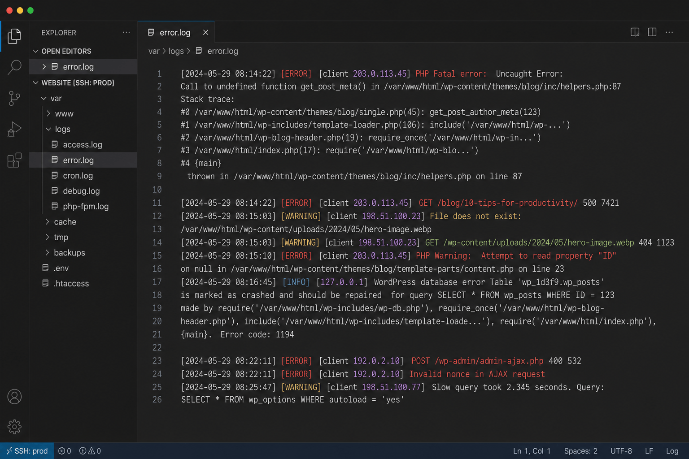The image size is (689, 459).
Task: Expand the tmp folder
Action: 47,237
